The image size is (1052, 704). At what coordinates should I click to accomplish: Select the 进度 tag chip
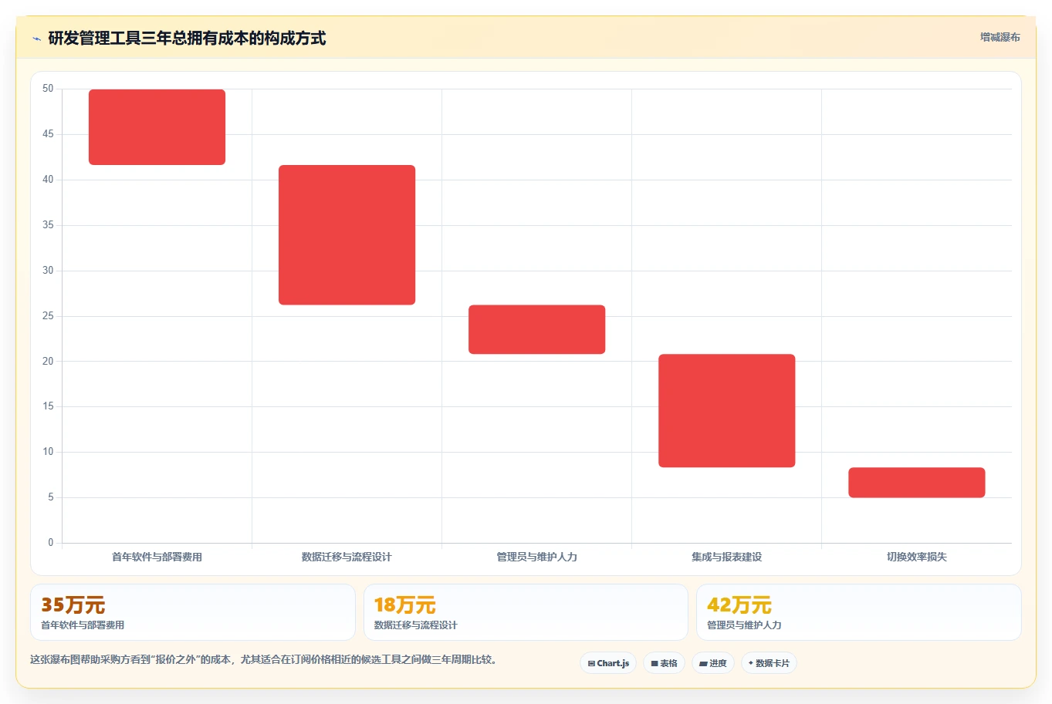click(712, 663)
